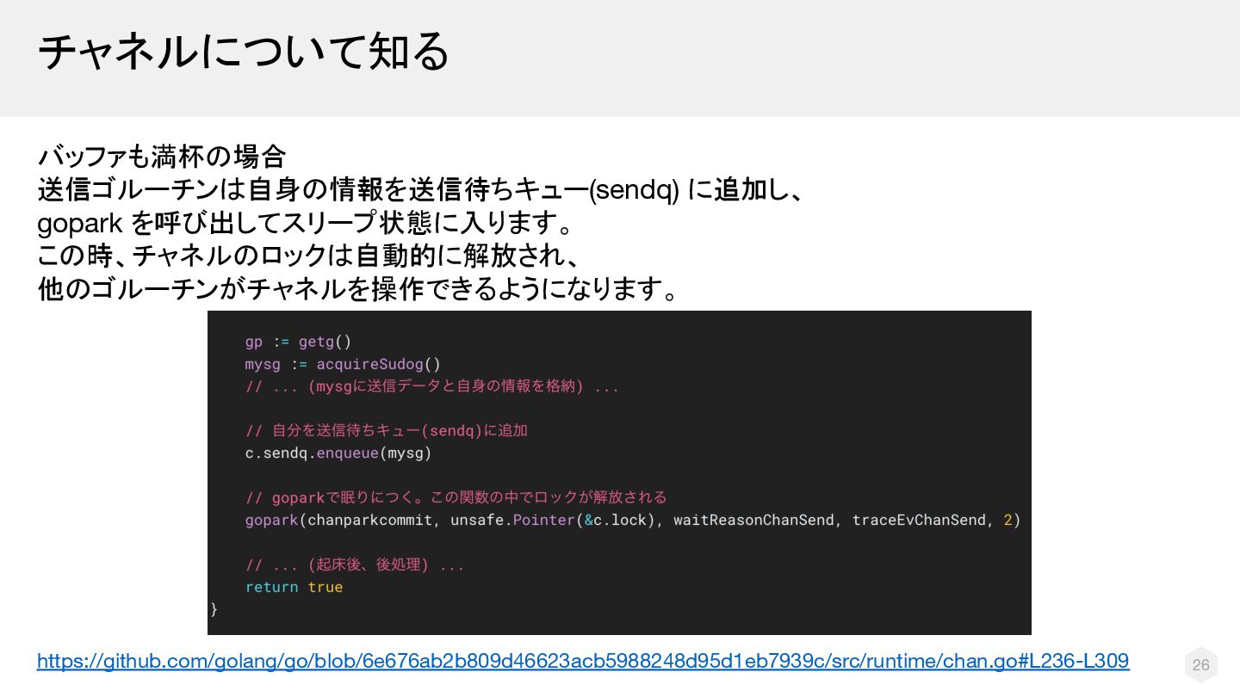Click the line starting with gopark を呼び出して

306,223
